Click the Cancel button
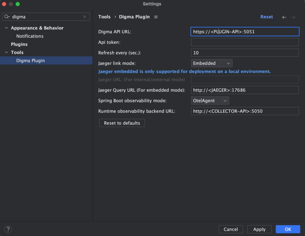305x236 pixels. 231,229
